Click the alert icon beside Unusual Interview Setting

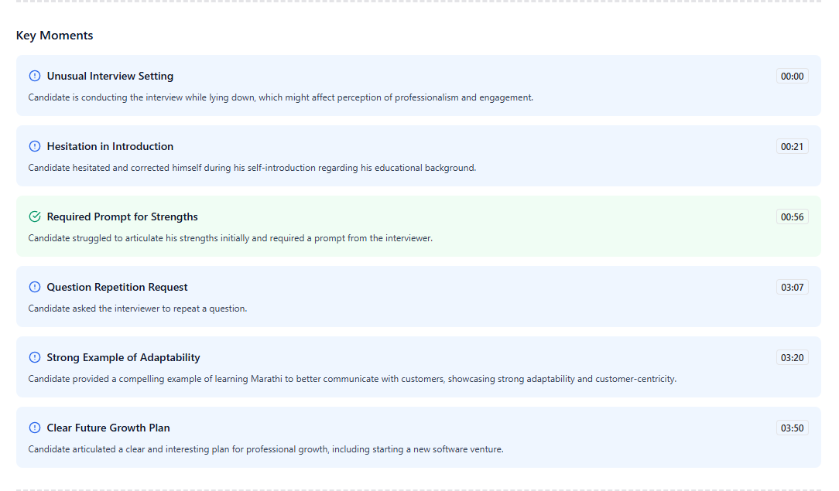coord(34,76)
